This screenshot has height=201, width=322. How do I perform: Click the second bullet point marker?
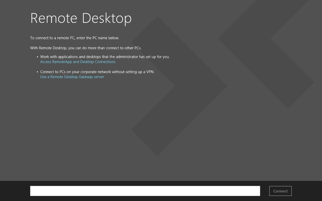point(37,72)
